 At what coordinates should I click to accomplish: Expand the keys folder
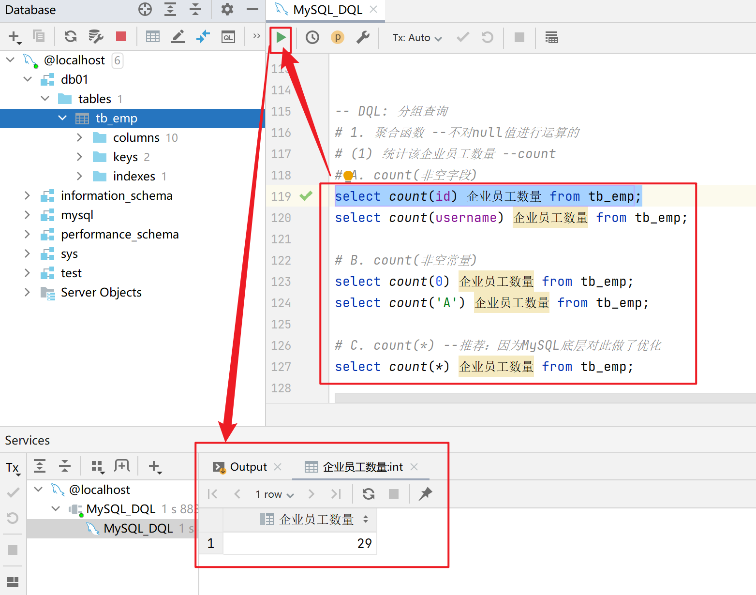click(x=79, y=157)
